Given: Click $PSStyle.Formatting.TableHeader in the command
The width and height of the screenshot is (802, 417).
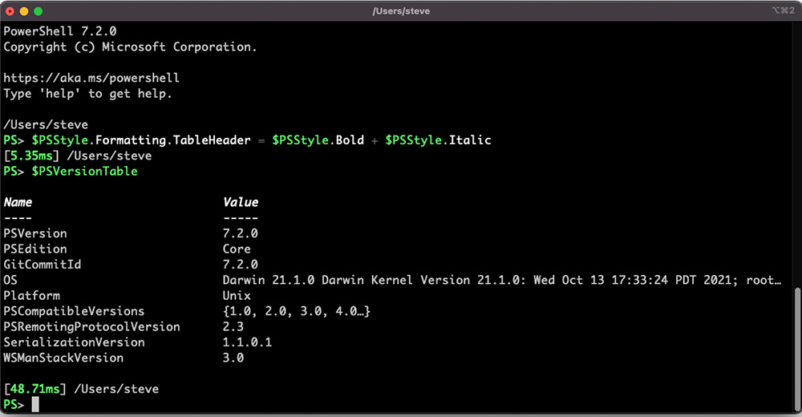Looking at the screenshot, I should coord(141,140).
